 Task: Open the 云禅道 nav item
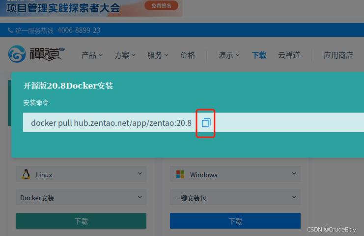[x=289, y=55]
